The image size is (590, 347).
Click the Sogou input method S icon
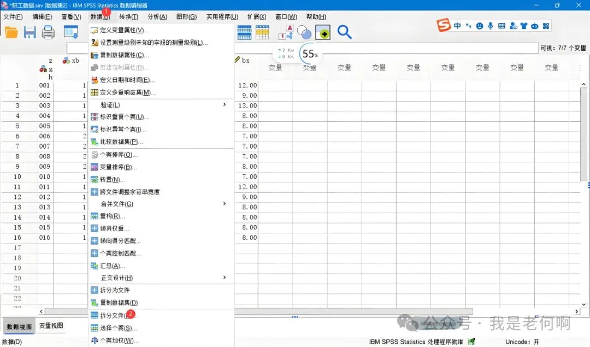[444, 25]
